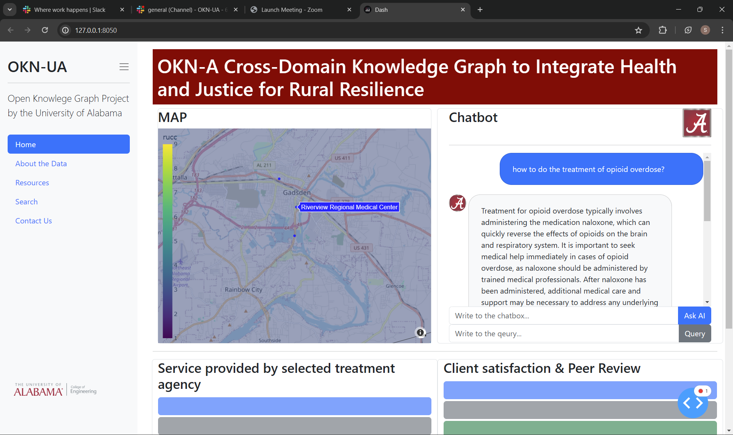Click the map info icon
Viewport: 733px width, 435px height.
(x=420, y=332)
